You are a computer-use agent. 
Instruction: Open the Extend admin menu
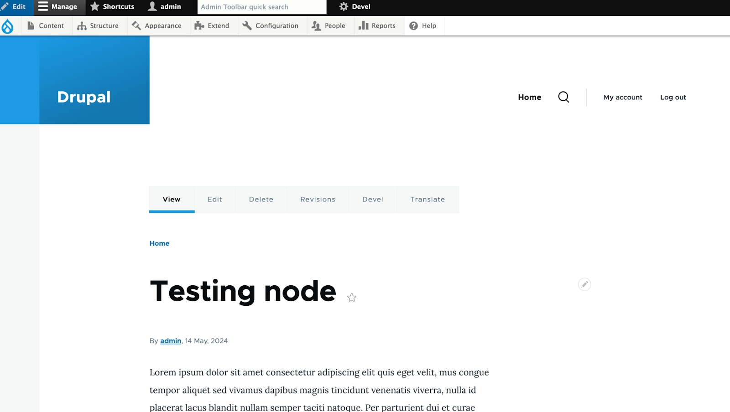point(212,26)
